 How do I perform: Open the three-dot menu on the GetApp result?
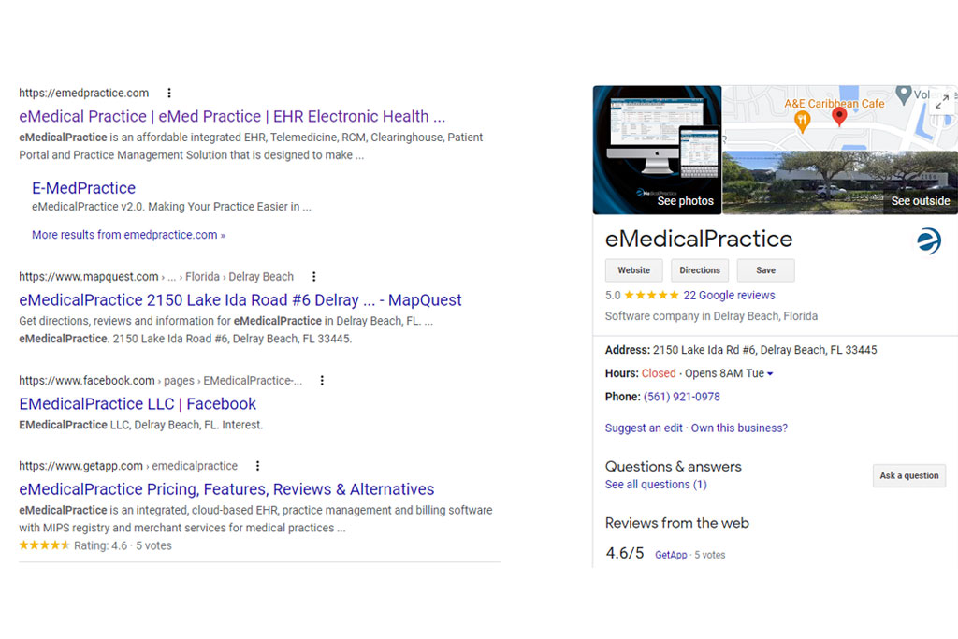tap(257, 465)
